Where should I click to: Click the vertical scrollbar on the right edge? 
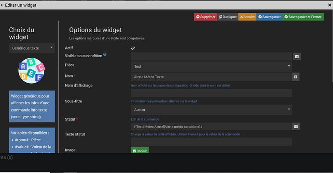tap(332, 47)
